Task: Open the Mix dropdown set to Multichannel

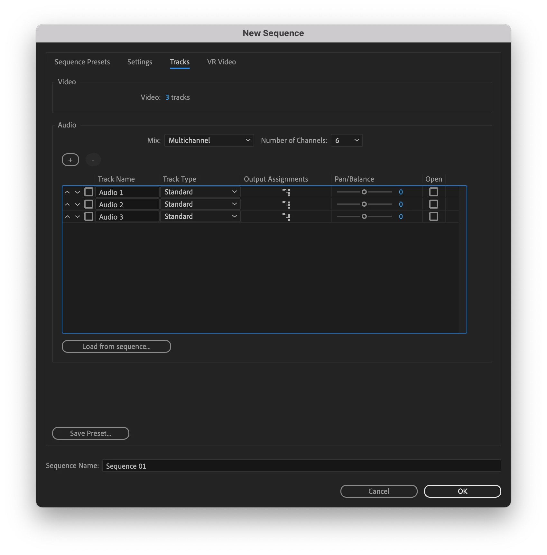Action: point(209,140)
